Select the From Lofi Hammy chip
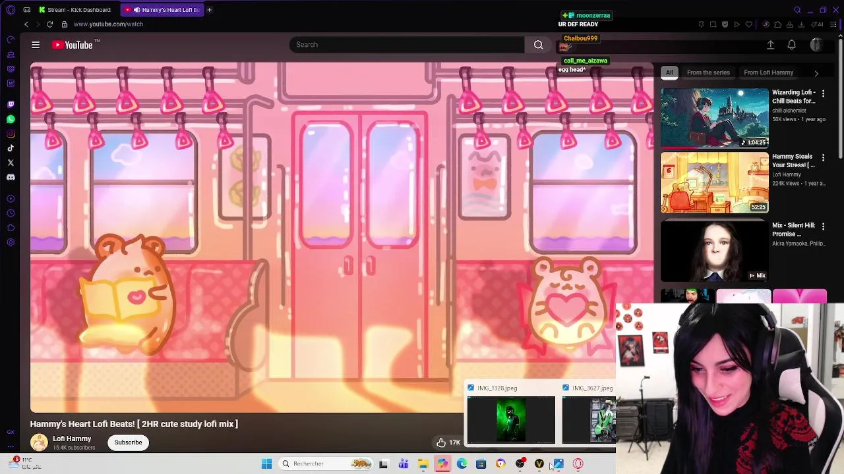Viewport: 844px width, 474px height. [768, 72]
